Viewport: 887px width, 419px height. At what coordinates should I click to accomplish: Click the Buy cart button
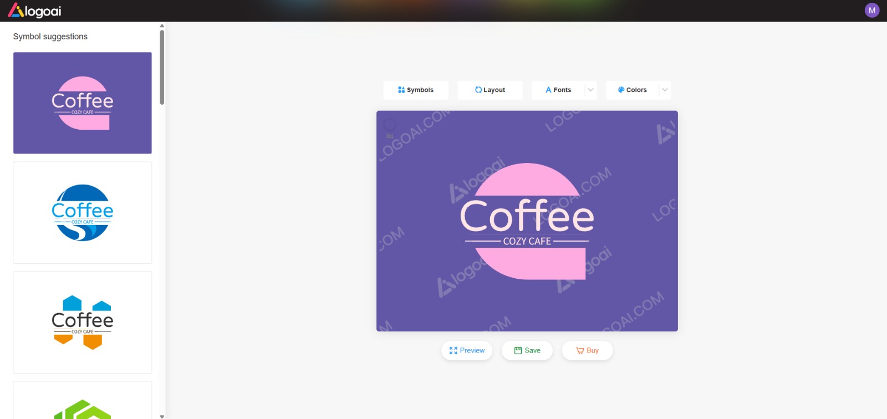pyautogui.click(x=587, y=350)
